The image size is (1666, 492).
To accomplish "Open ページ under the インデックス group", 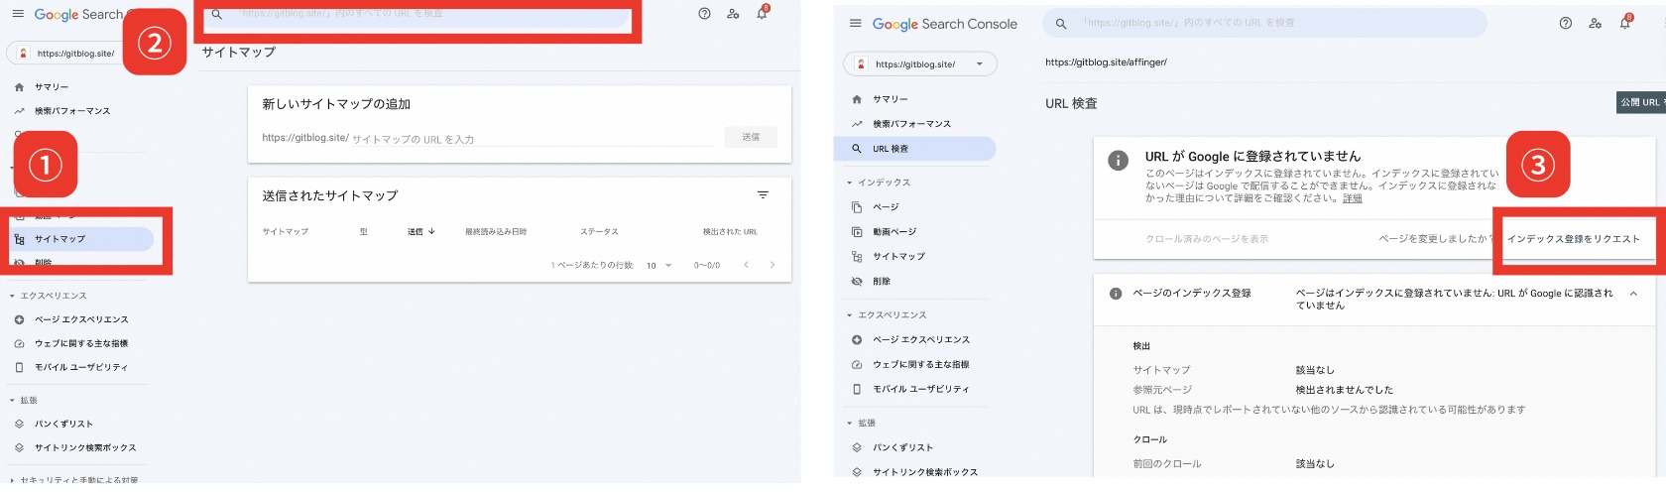I will [x=885, y=207].
